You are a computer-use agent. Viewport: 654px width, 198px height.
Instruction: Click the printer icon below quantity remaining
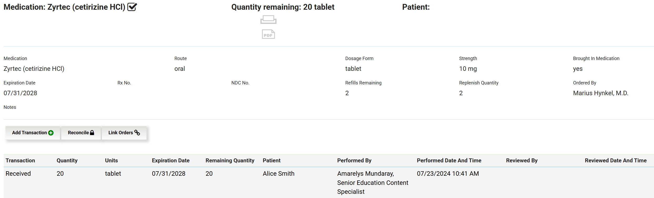pyautogui.click(x=268, y=20)
